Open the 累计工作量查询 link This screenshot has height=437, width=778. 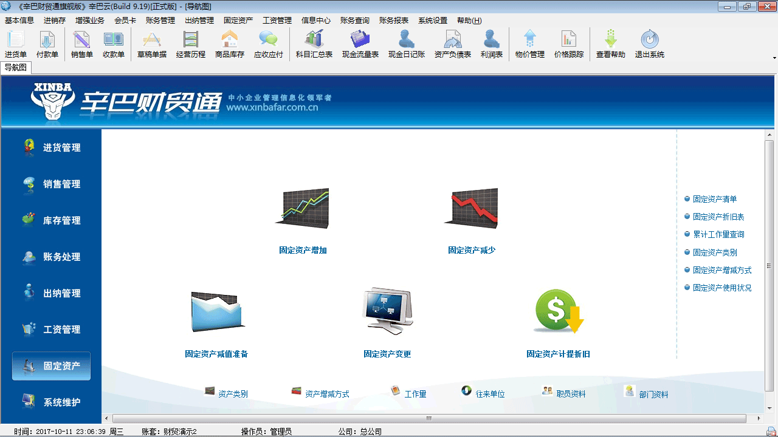pyautogui.click(x=718, y=234)
